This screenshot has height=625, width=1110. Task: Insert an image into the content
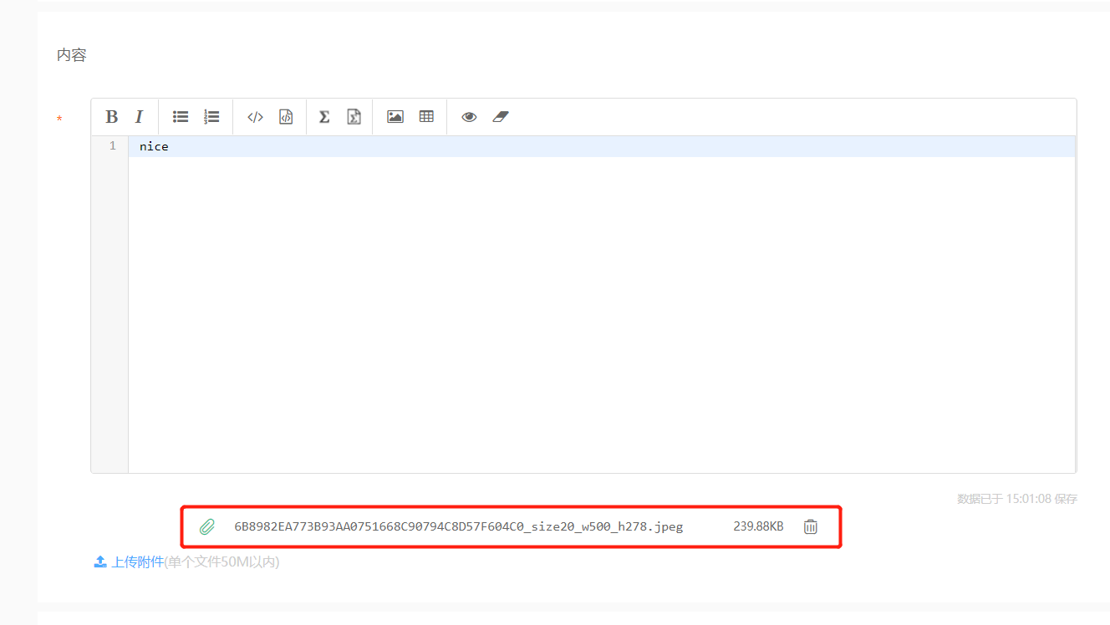coord(395,117)
